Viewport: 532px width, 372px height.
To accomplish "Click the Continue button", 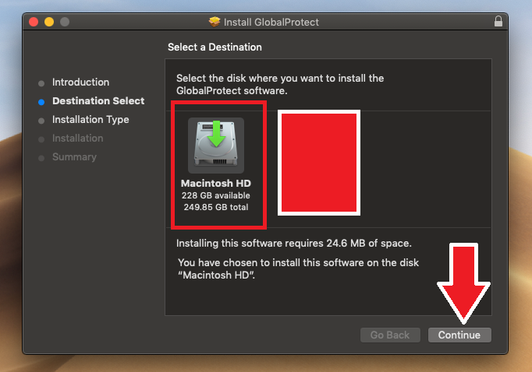I will point(459,335).
